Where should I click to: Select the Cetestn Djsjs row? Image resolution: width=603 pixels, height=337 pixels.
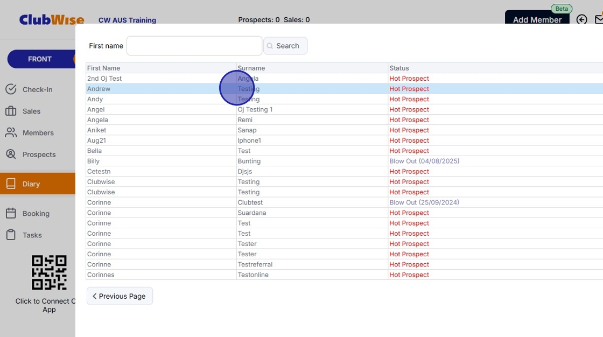click(x=344, y=172)
